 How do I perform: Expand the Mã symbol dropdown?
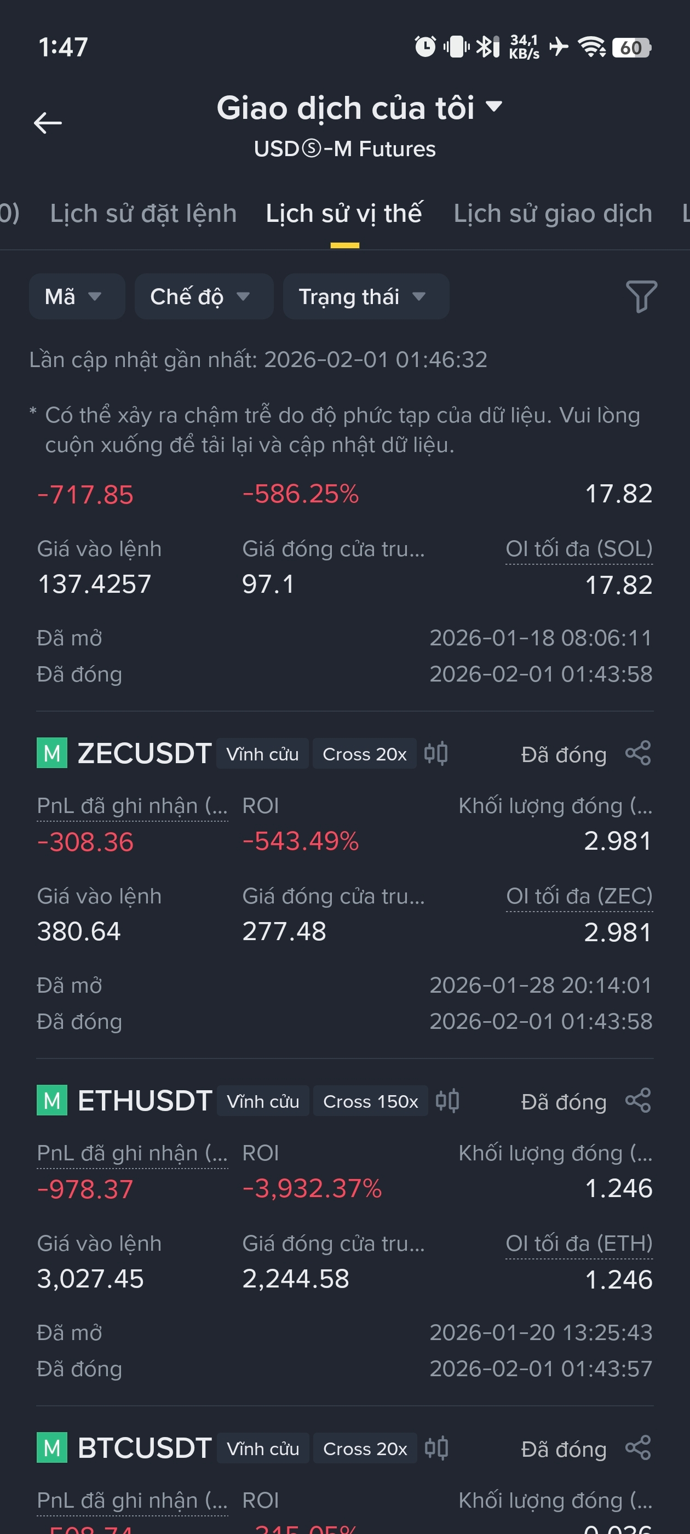click(77, 296)
